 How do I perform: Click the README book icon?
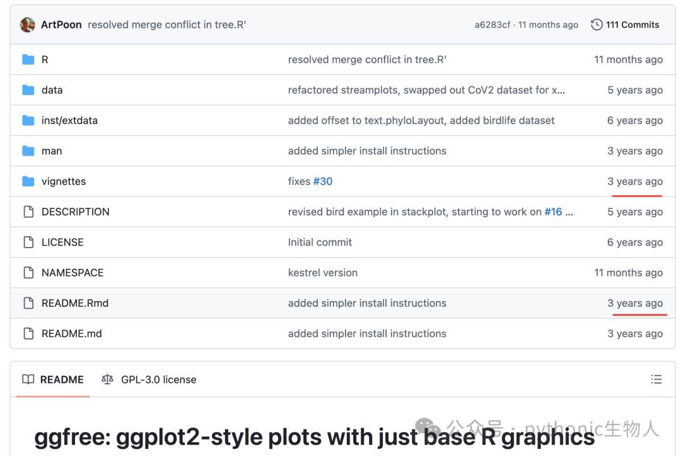28,380
